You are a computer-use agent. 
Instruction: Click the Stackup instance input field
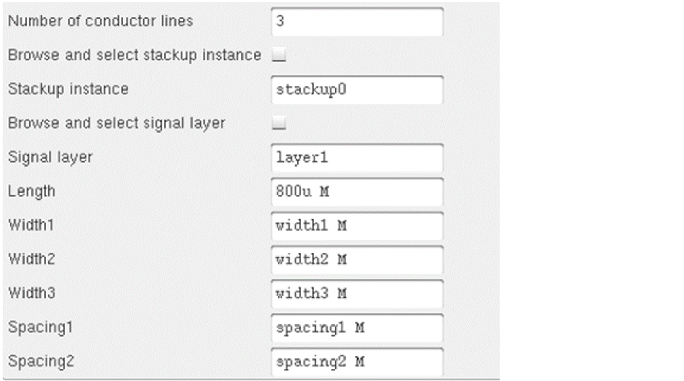[357, 90]
